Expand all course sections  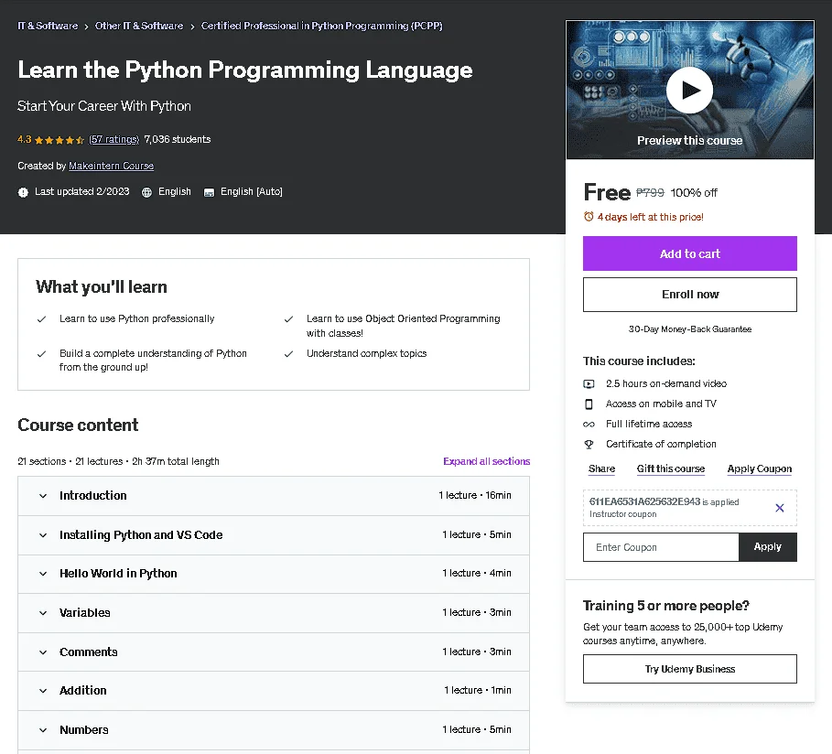[487, 461]
